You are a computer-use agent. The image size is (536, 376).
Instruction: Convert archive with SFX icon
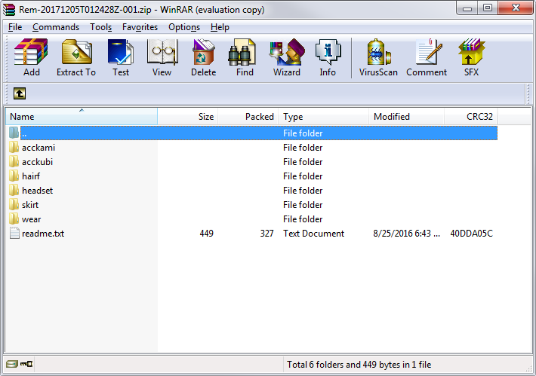pos(471,52)
